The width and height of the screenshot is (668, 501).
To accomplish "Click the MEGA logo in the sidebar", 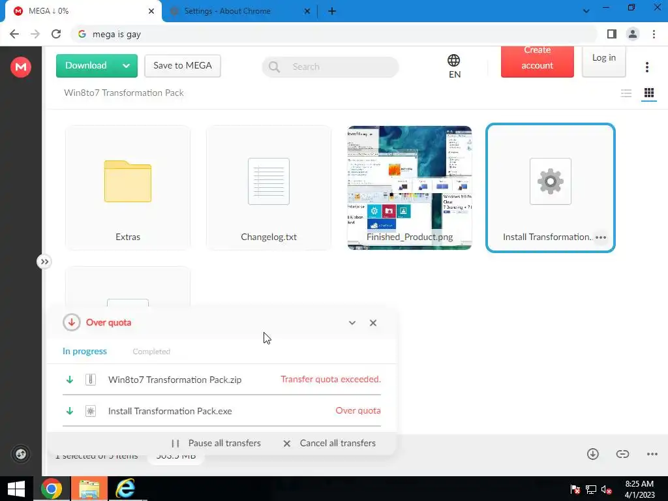I will click(20, 67).
